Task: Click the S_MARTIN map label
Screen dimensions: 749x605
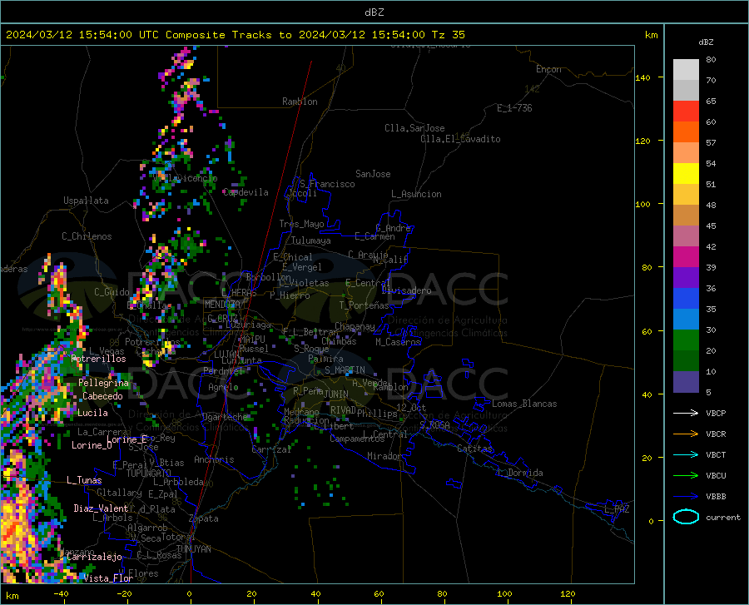Action: [345, 370]
